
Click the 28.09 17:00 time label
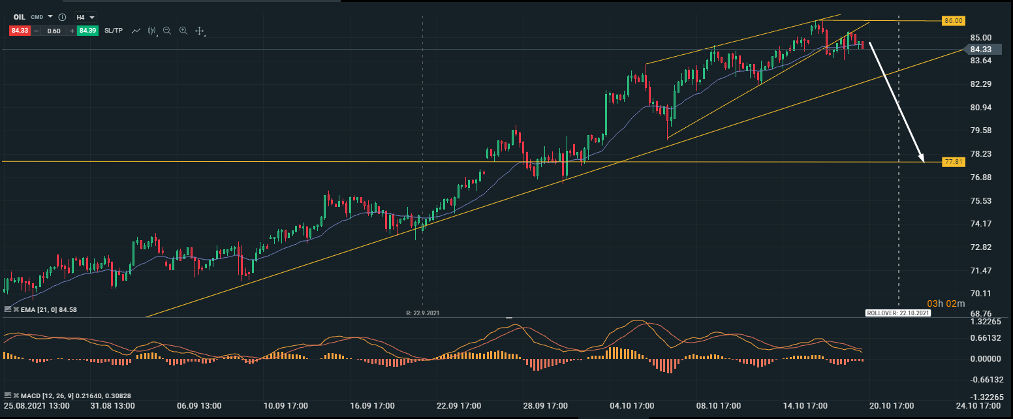[546, 406]
